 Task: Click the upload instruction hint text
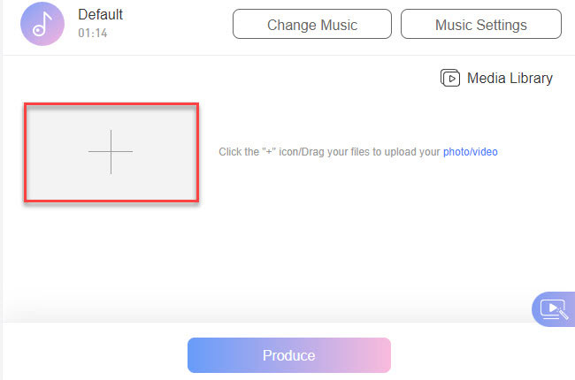point(329,152)
